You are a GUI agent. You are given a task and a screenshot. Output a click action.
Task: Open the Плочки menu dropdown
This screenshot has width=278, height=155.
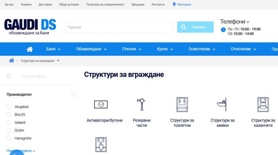click(131, 49)
